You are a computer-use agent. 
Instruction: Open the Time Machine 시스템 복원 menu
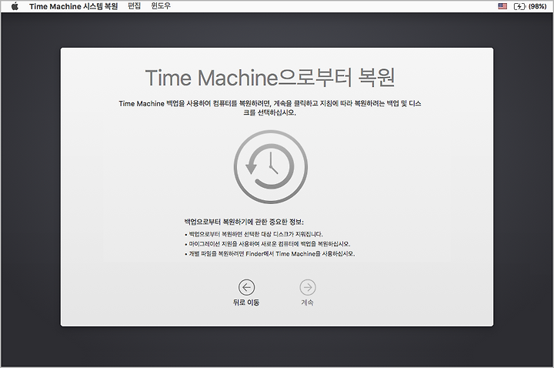(x=74, y=6)
